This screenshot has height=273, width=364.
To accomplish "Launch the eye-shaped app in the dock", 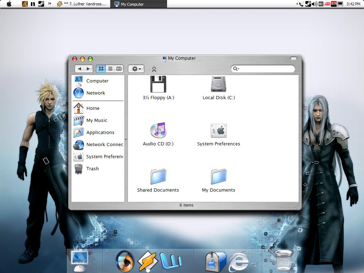I will (125, 261).
